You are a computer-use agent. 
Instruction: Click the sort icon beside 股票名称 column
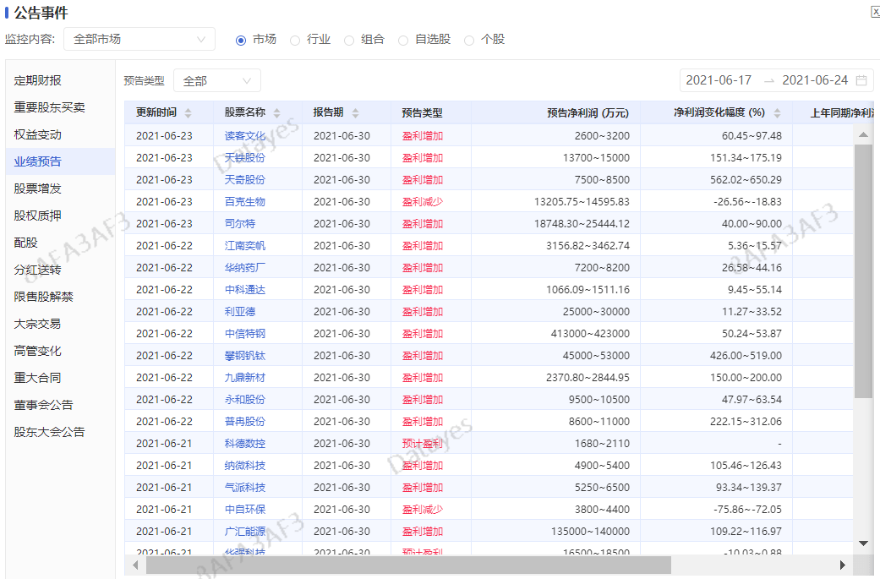coord(276,112)
